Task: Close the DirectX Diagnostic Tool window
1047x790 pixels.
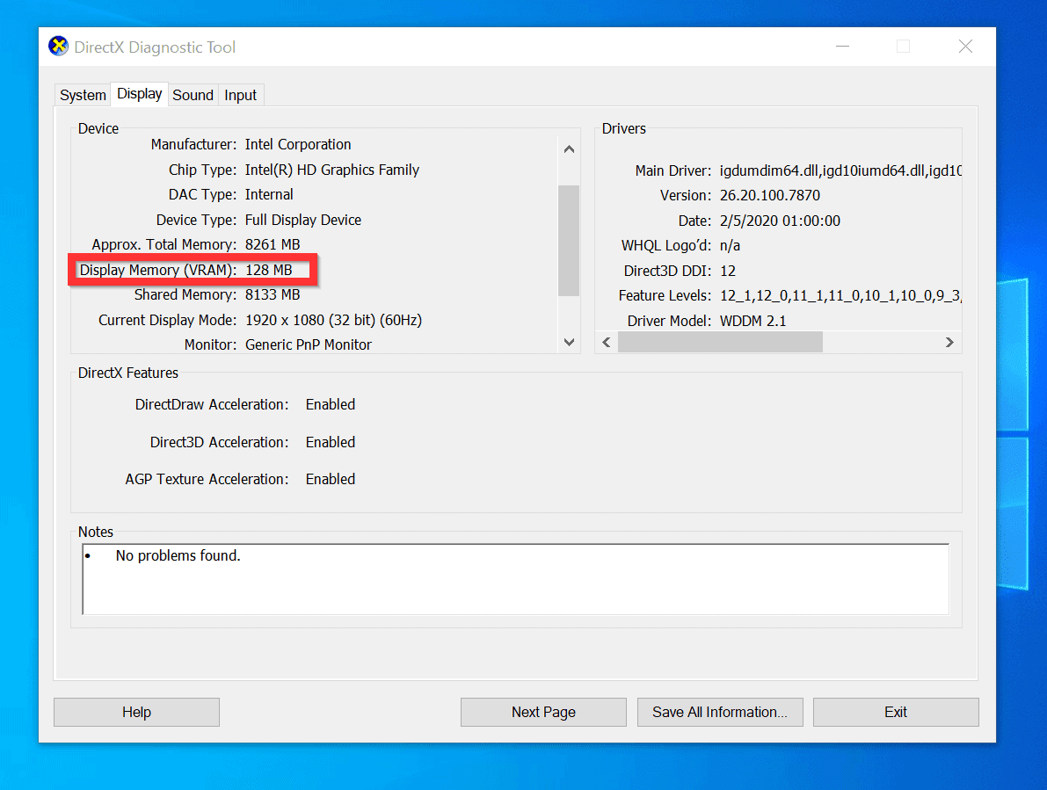Action: 965,47
